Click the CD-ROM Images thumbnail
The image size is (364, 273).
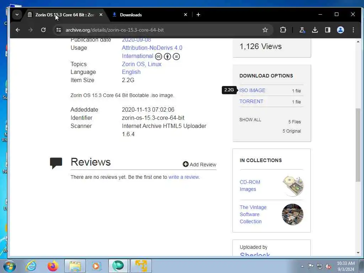coord(293,186)
